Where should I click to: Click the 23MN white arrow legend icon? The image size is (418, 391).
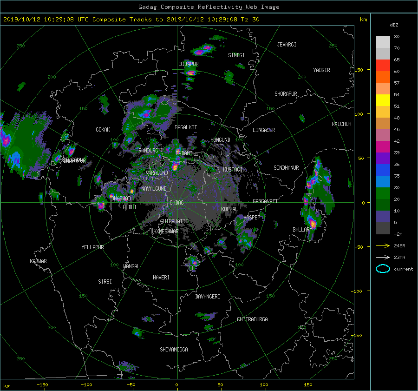point(383,257)
